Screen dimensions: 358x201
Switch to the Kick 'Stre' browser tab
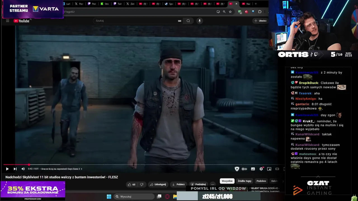(105, 4)
